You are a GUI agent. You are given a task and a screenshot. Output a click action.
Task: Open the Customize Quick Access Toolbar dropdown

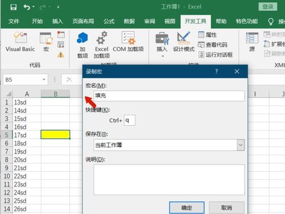coord(58,7)
